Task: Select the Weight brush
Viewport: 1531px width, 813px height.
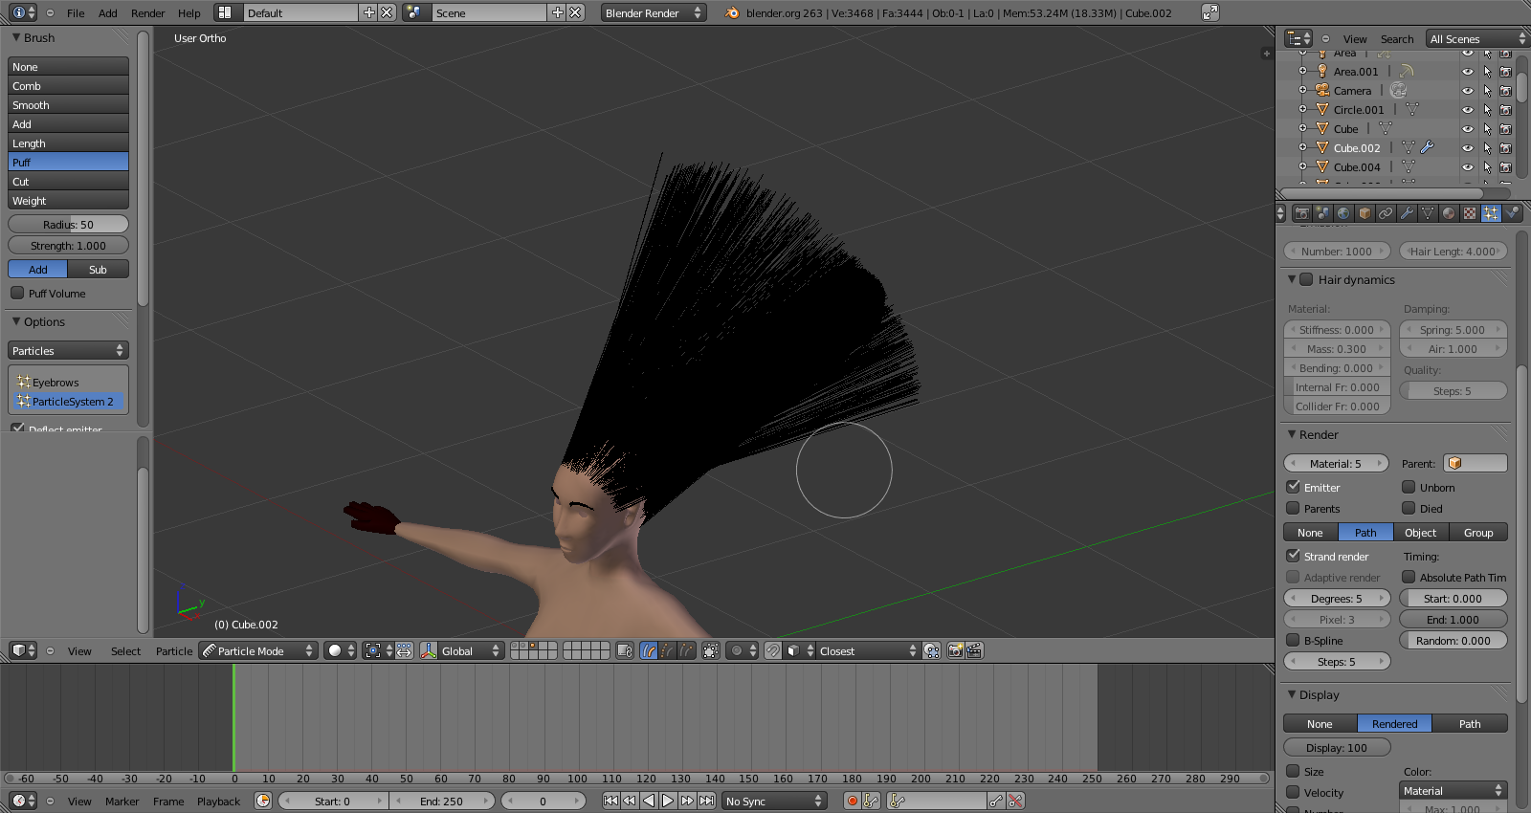Action: tap(68, 200)
